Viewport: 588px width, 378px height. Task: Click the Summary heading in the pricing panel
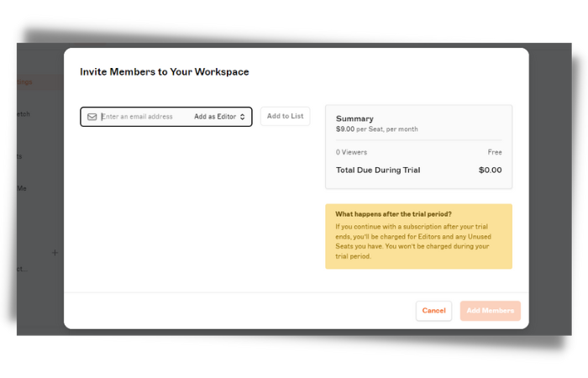(x=354, y=119)
